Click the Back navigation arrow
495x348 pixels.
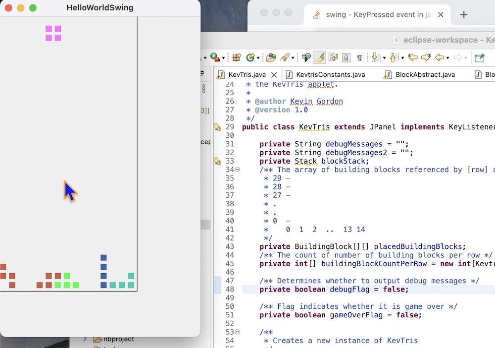click(439, 58)
